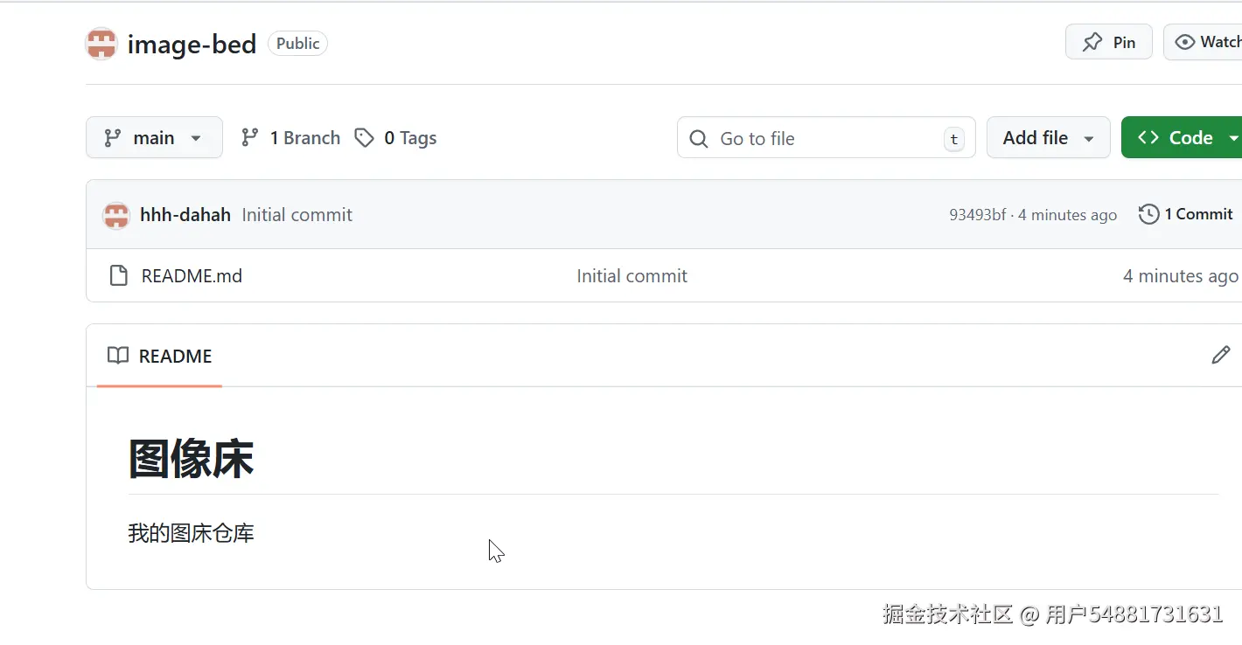
Task: Click the branch icon beside 1 Branch
Action: [250, 138]
